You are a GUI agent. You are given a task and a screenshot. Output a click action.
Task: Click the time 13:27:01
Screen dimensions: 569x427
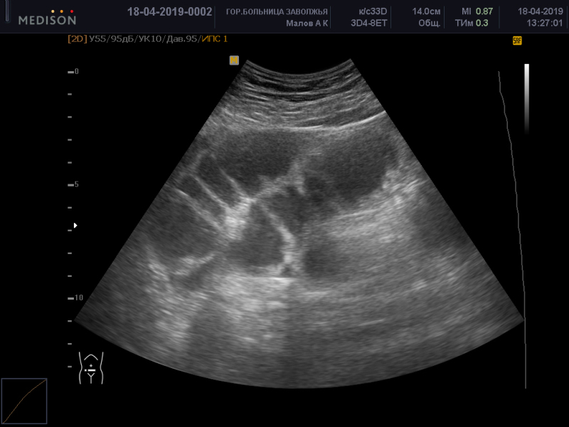tap(544, 23)
